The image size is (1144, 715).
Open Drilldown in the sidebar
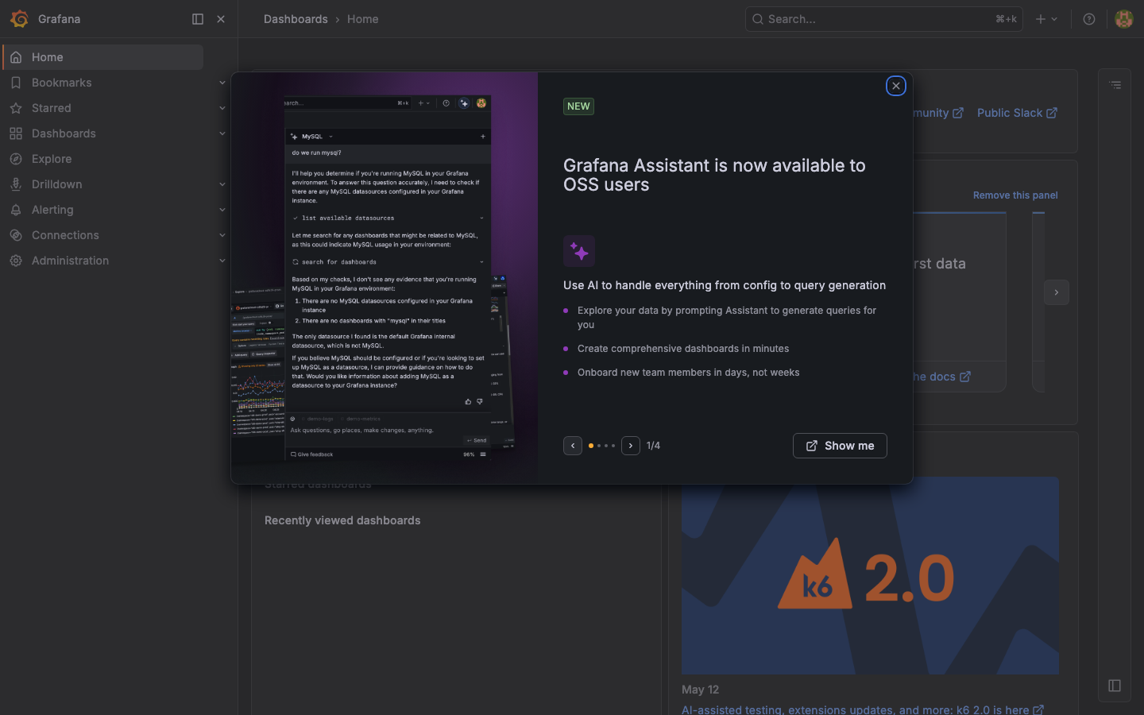point(56,184)
